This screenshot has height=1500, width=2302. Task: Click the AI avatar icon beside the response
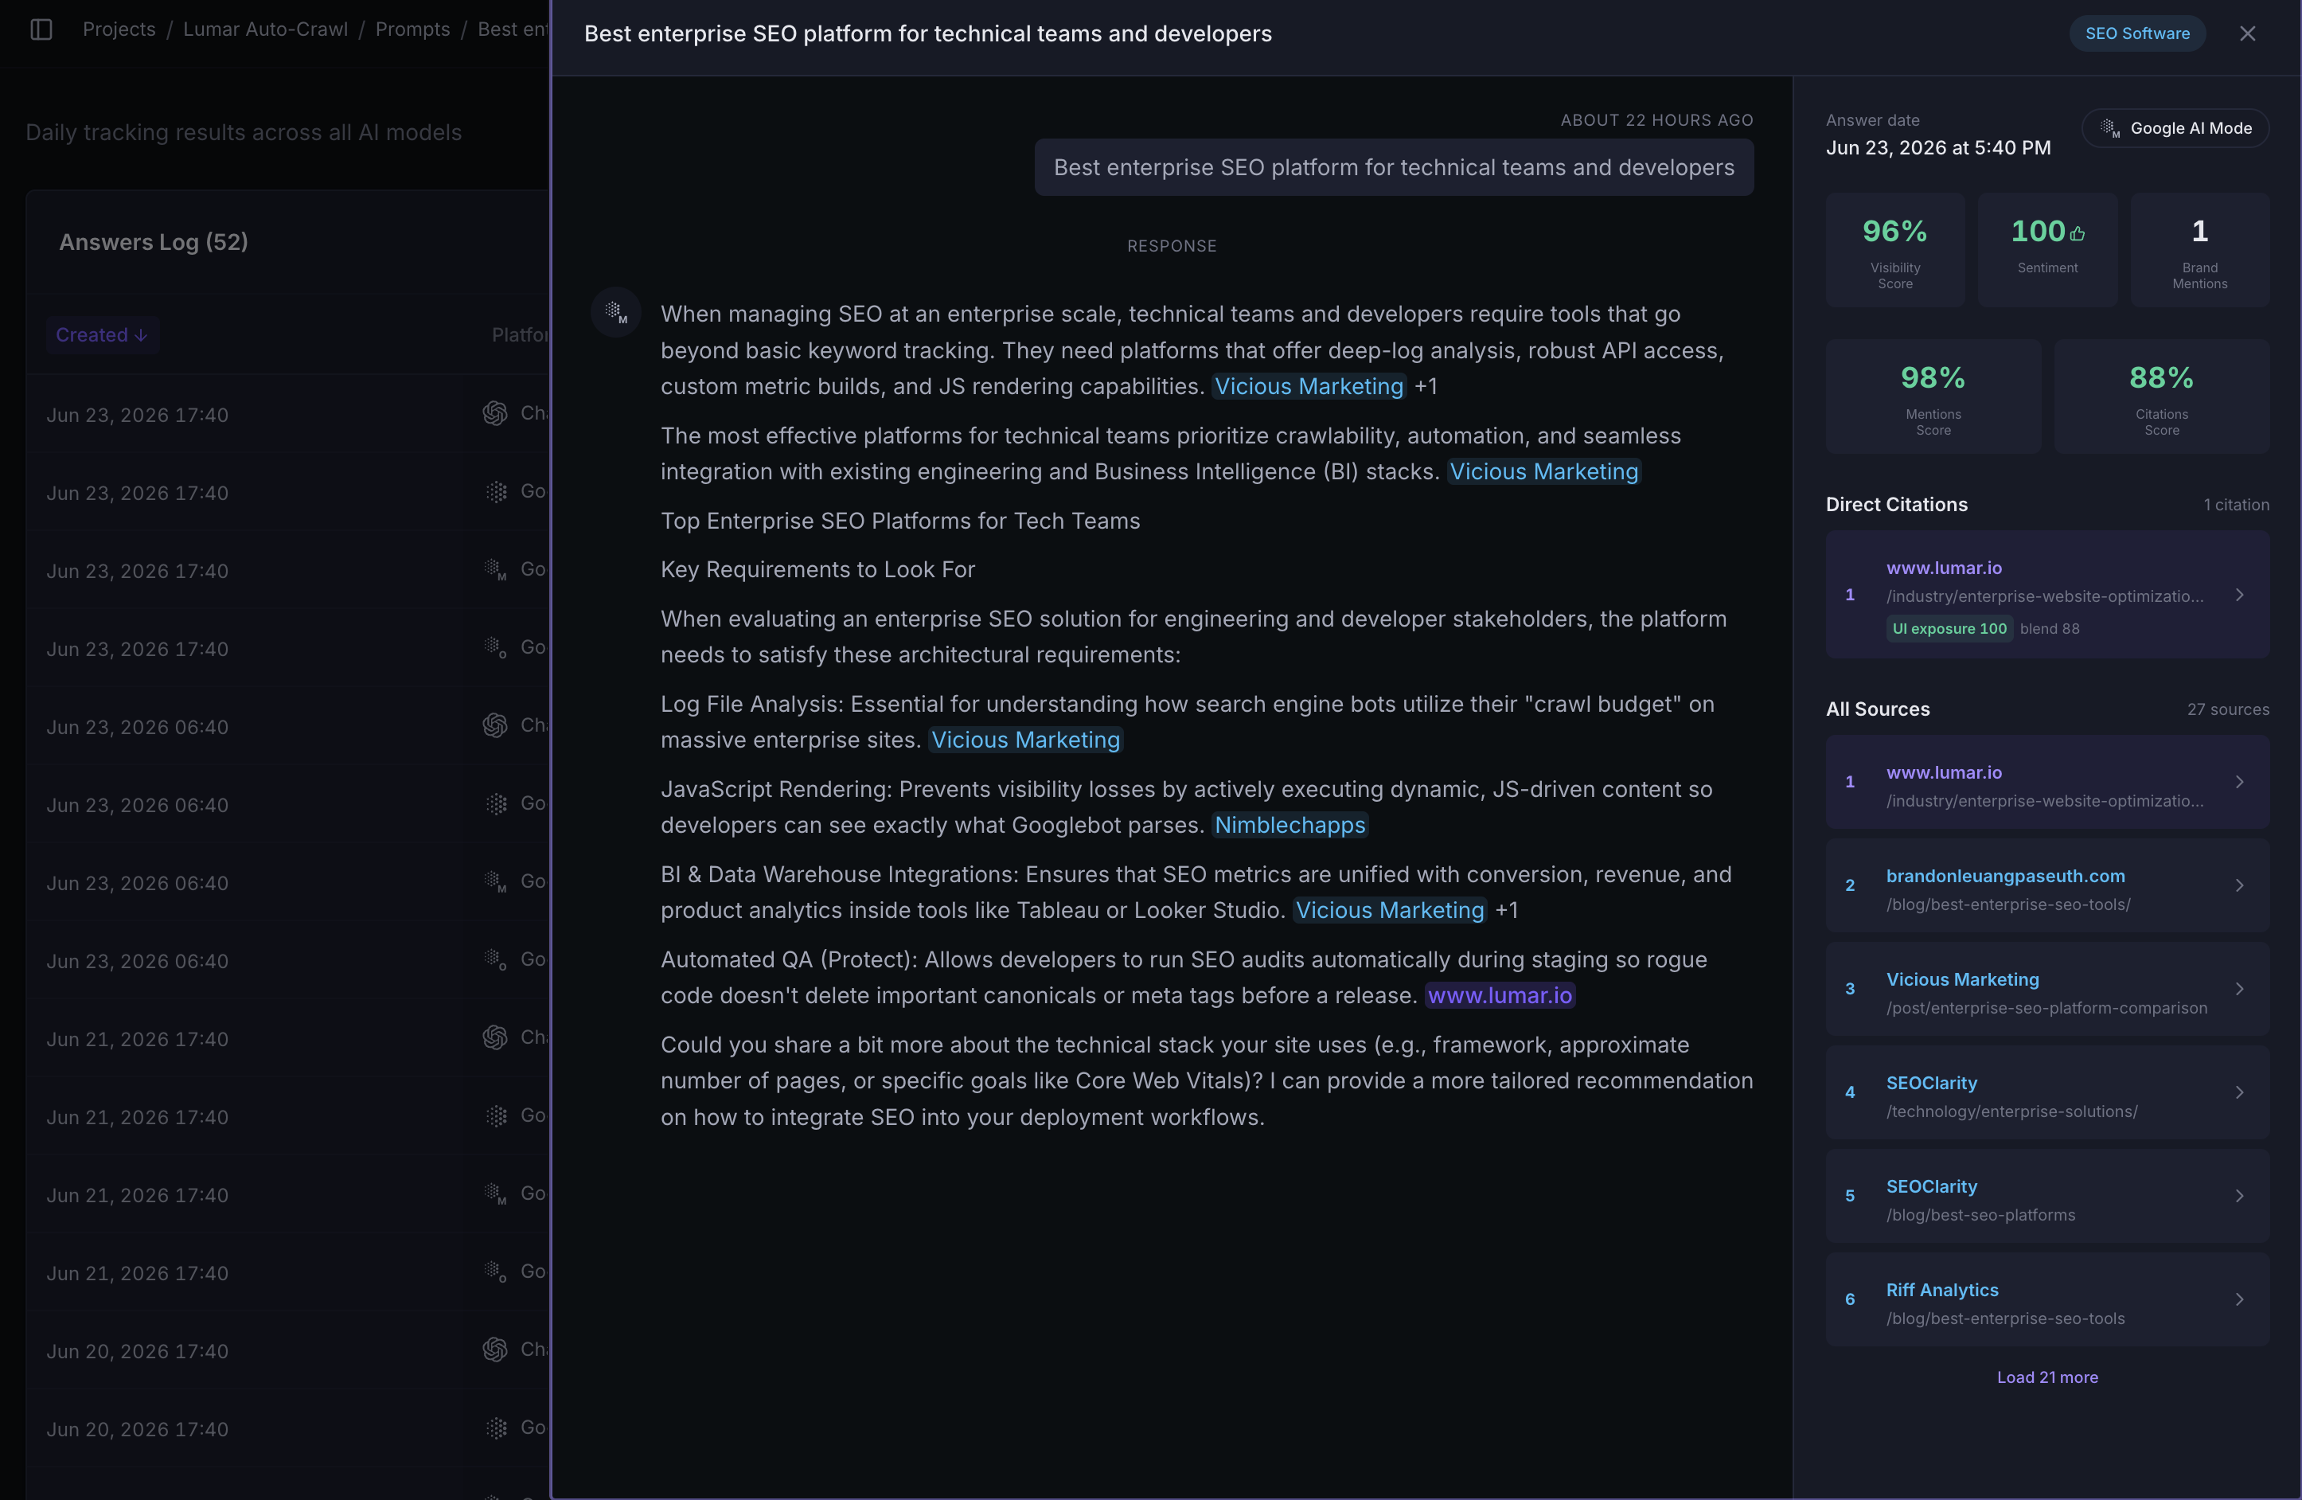tap(616, 311)
